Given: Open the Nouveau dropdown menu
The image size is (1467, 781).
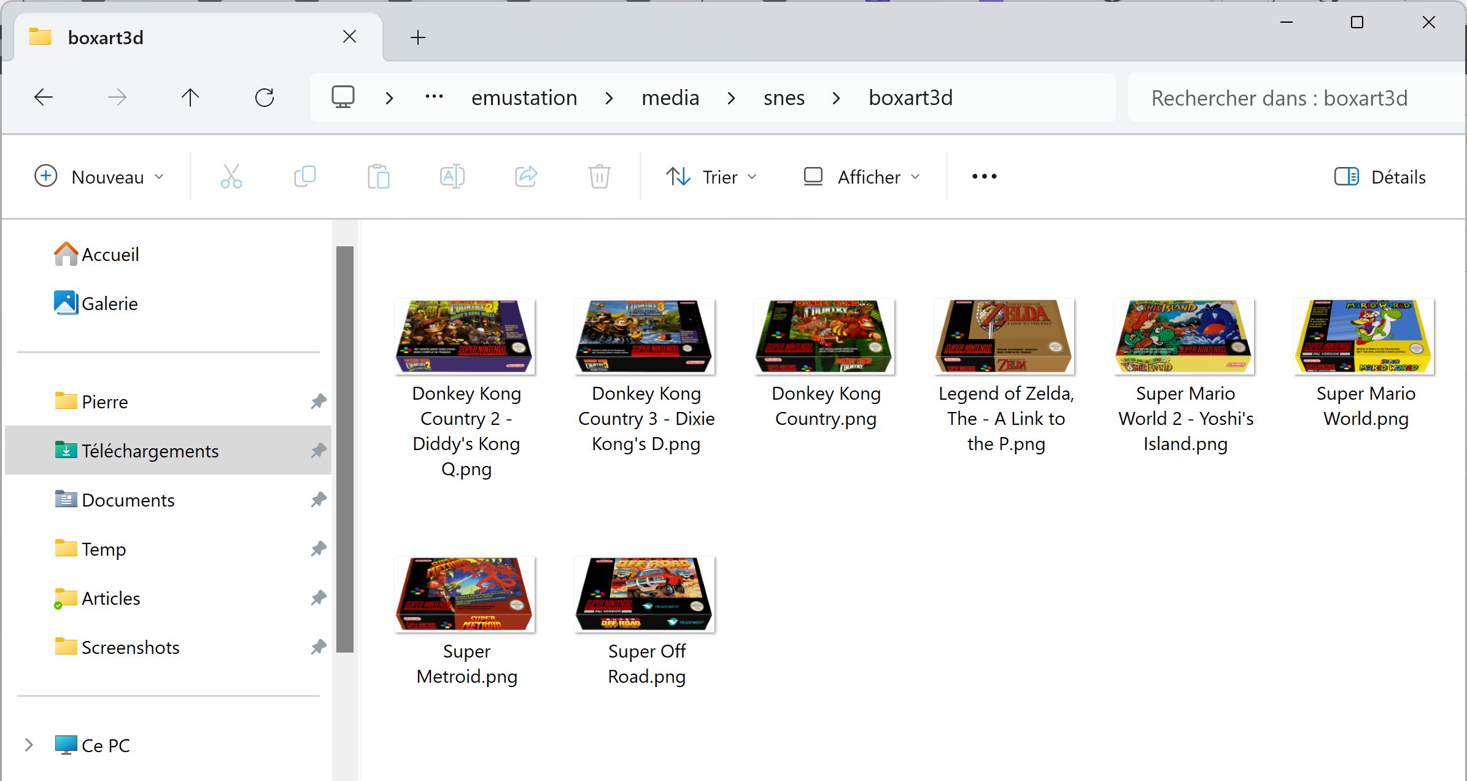Looking at the screenshot, I should [x=99, y=177].
